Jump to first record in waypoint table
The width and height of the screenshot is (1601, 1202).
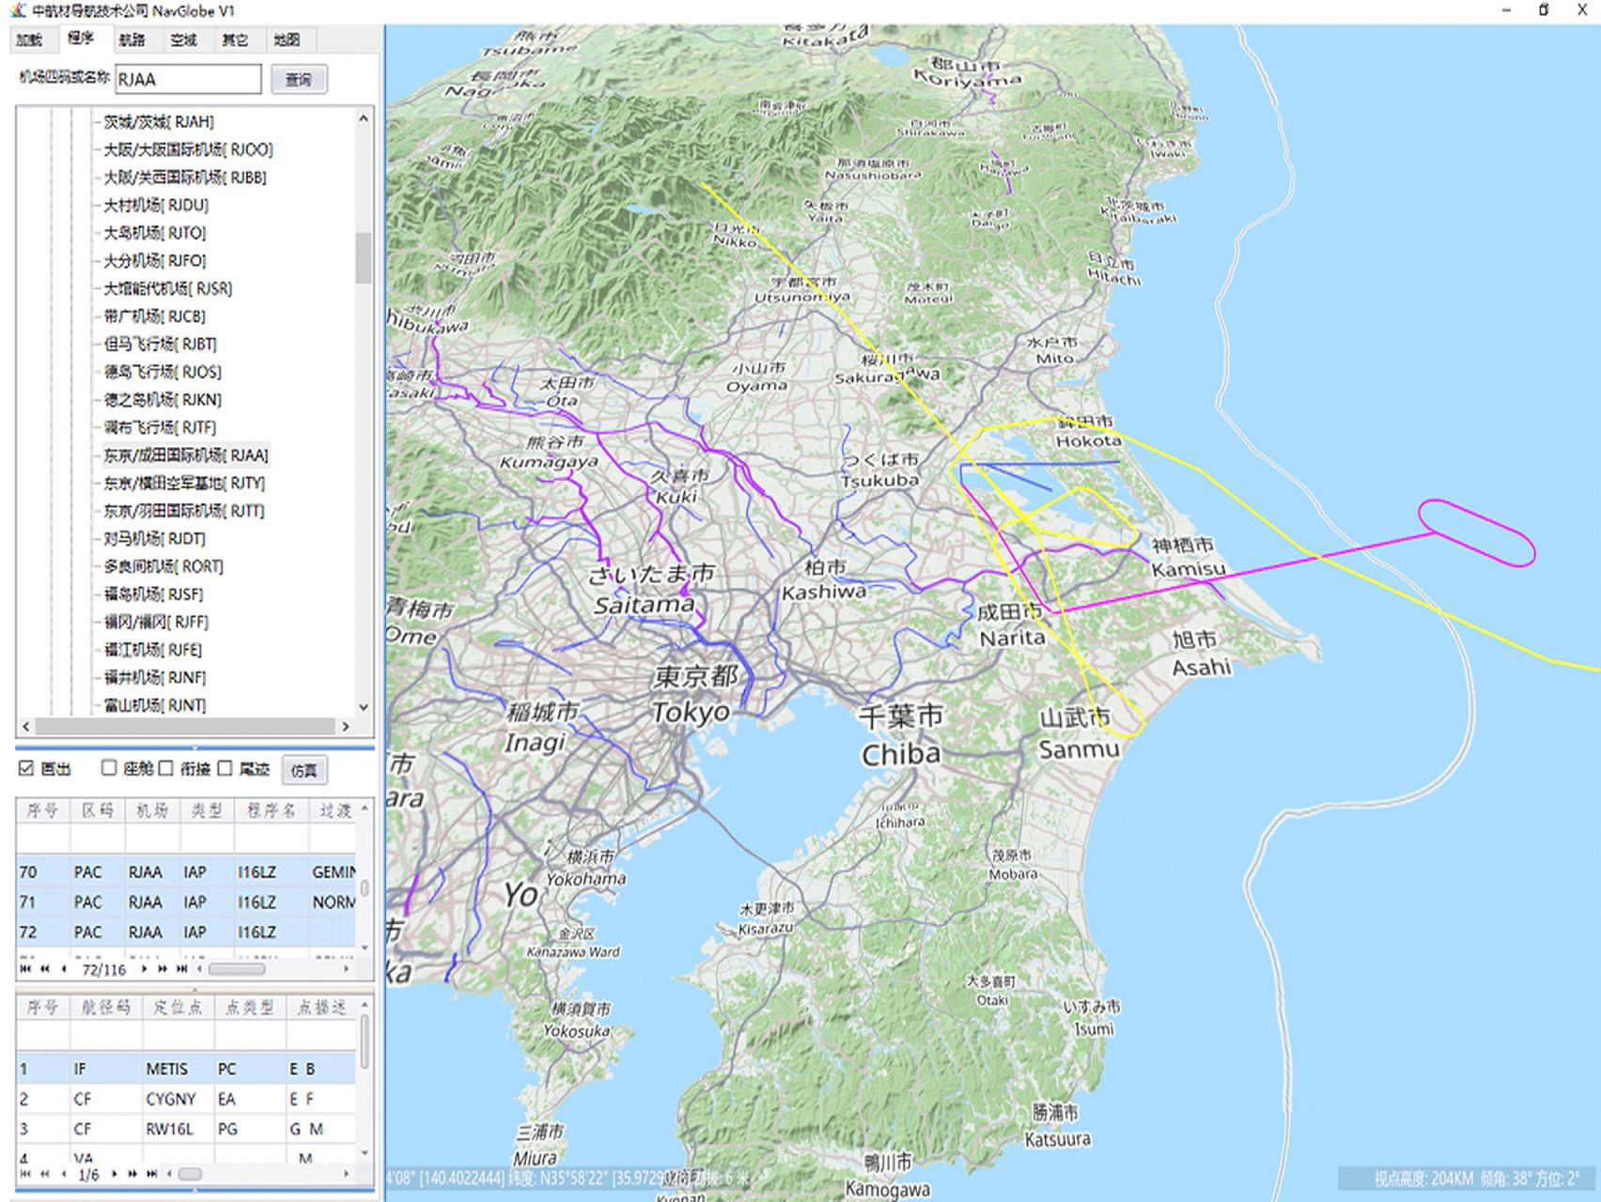tap(25, 1174)
